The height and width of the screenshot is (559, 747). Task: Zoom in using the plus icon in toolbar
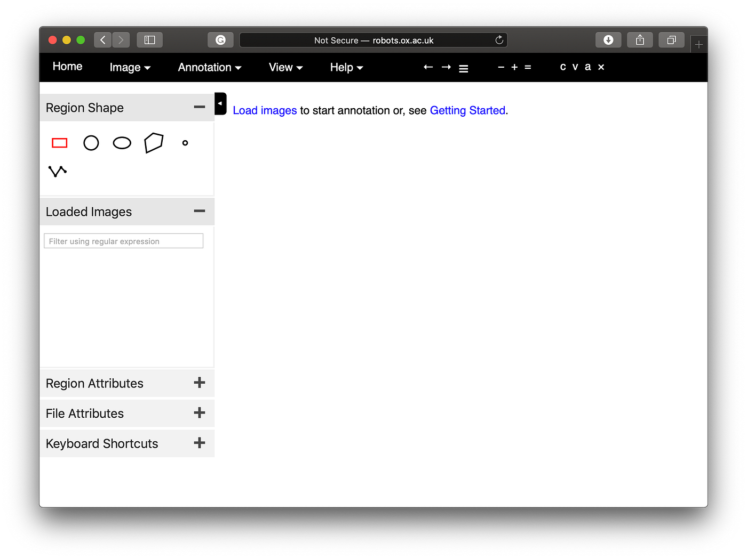coord(514,67)
